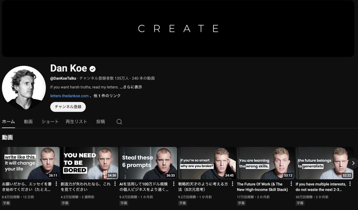Click the CREATE channel banner
The width and height of the screenshot is (358, 210).
(178, 29)
